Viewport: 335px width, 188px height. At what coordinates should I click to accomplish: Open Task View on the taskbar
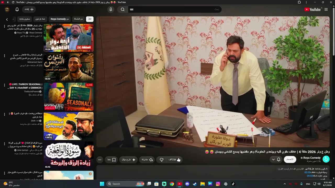pos(149,184)
